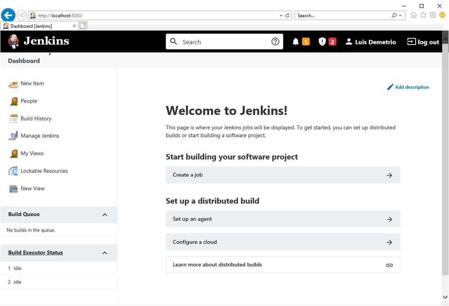Viewport: 449px width, 306px height.
Task: Click Set up an agent
Action: [283, 219]
